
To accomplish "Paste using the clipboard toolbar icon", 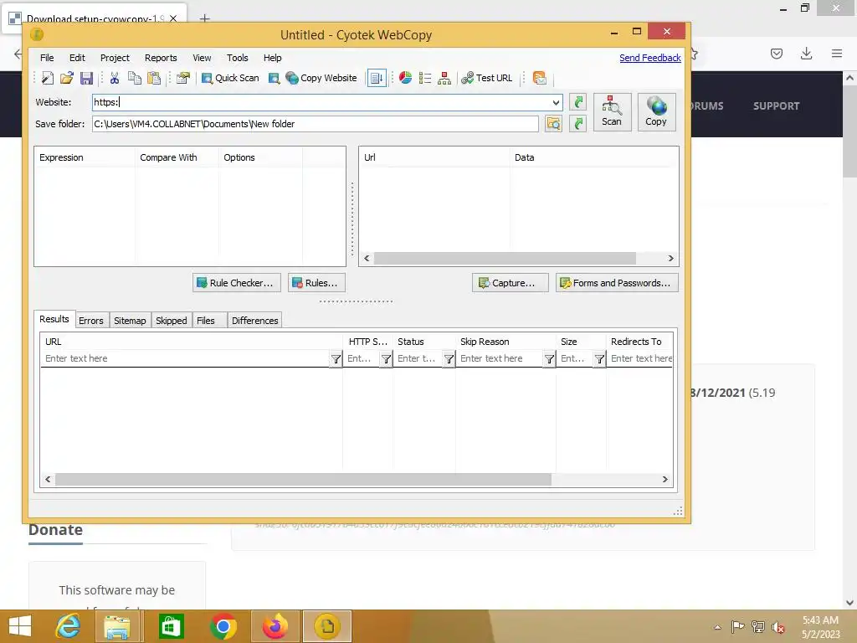I will (x=154, y=78).
